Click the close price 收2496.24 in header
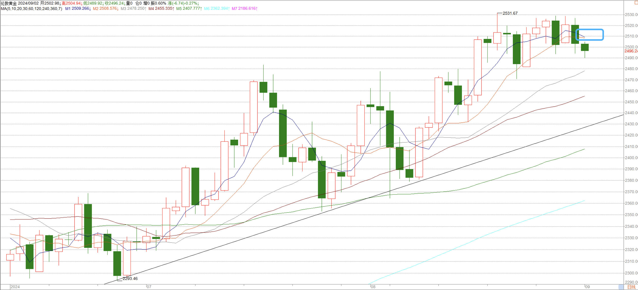This screenshot has width=638, height=290. tap(115, 3)
